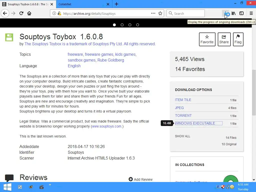Visit the www.souptoys.com link
The height and width of the screenshot is (192, 256).
[106, 126]
